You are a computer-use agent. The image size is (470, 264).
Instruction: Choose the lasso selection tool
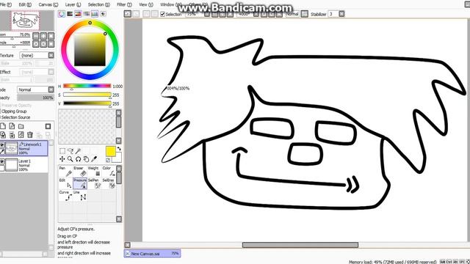click(x=70, y=151)
